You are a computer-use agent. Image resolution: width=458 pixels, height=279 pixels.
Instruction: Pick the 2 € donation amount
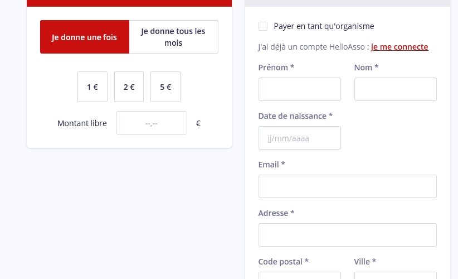click(129, 87)
